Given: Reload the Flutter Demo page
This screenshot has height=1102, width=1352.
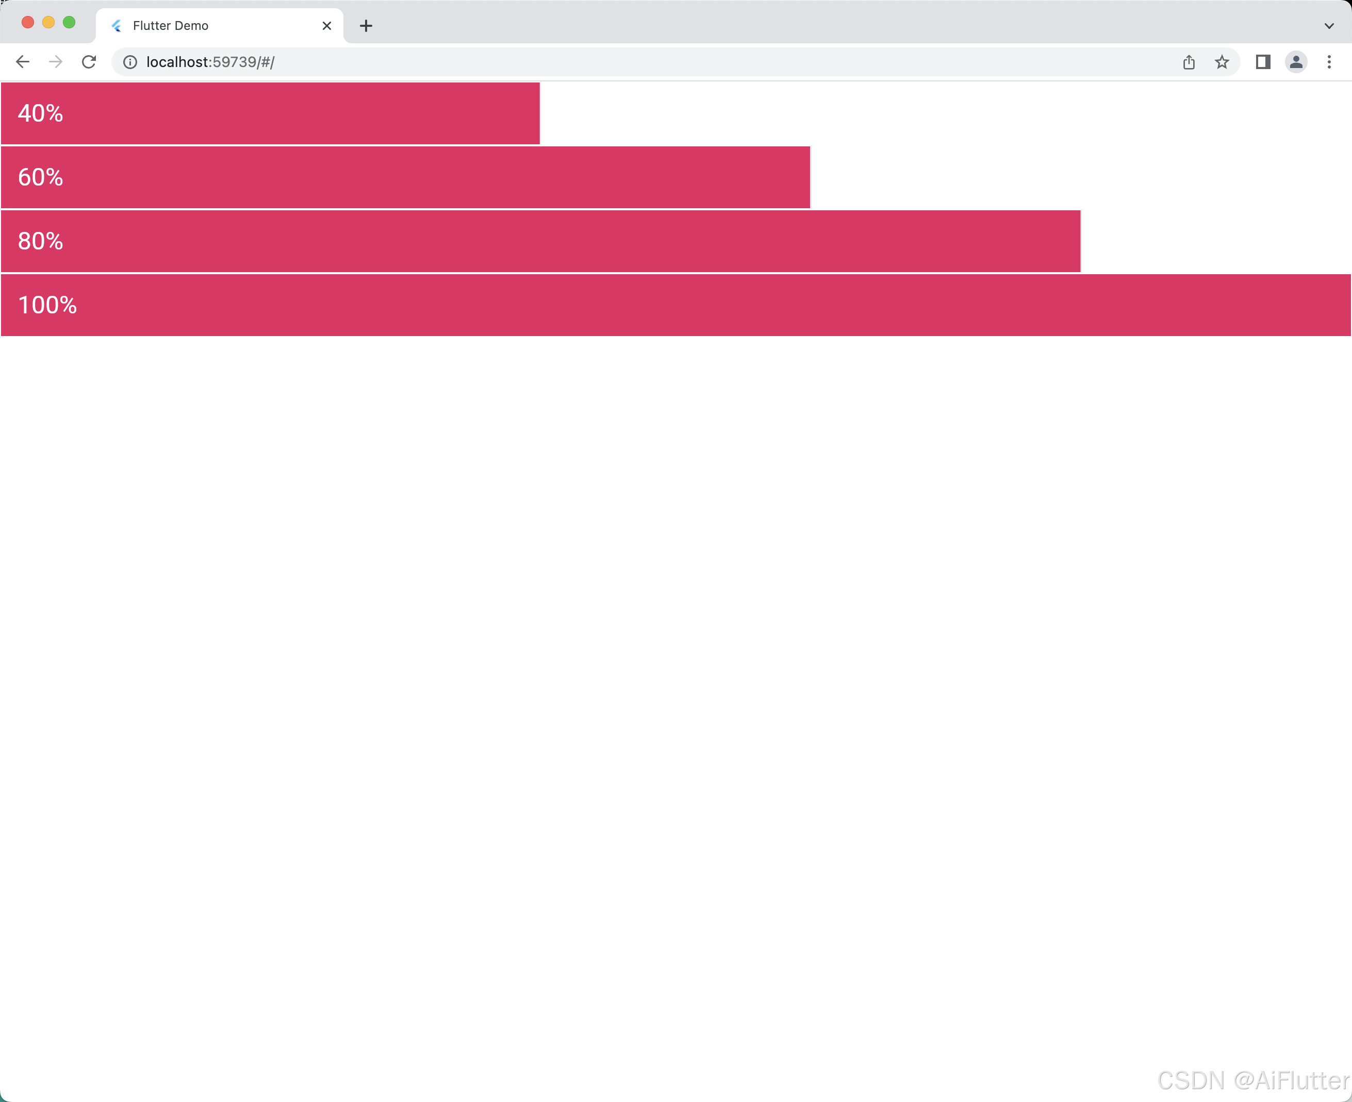Looking at the screenshot, I should [x=89, y=61].
